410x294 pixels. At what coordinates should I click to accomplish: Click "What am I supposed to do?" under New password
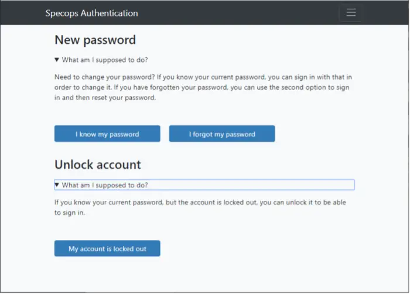pos(105,60)
